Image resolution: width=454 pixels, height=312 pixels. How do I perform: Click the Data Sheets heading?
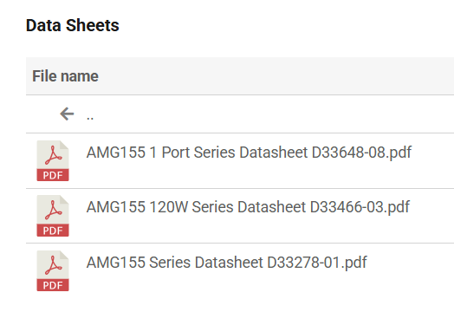tap(73, 25)
